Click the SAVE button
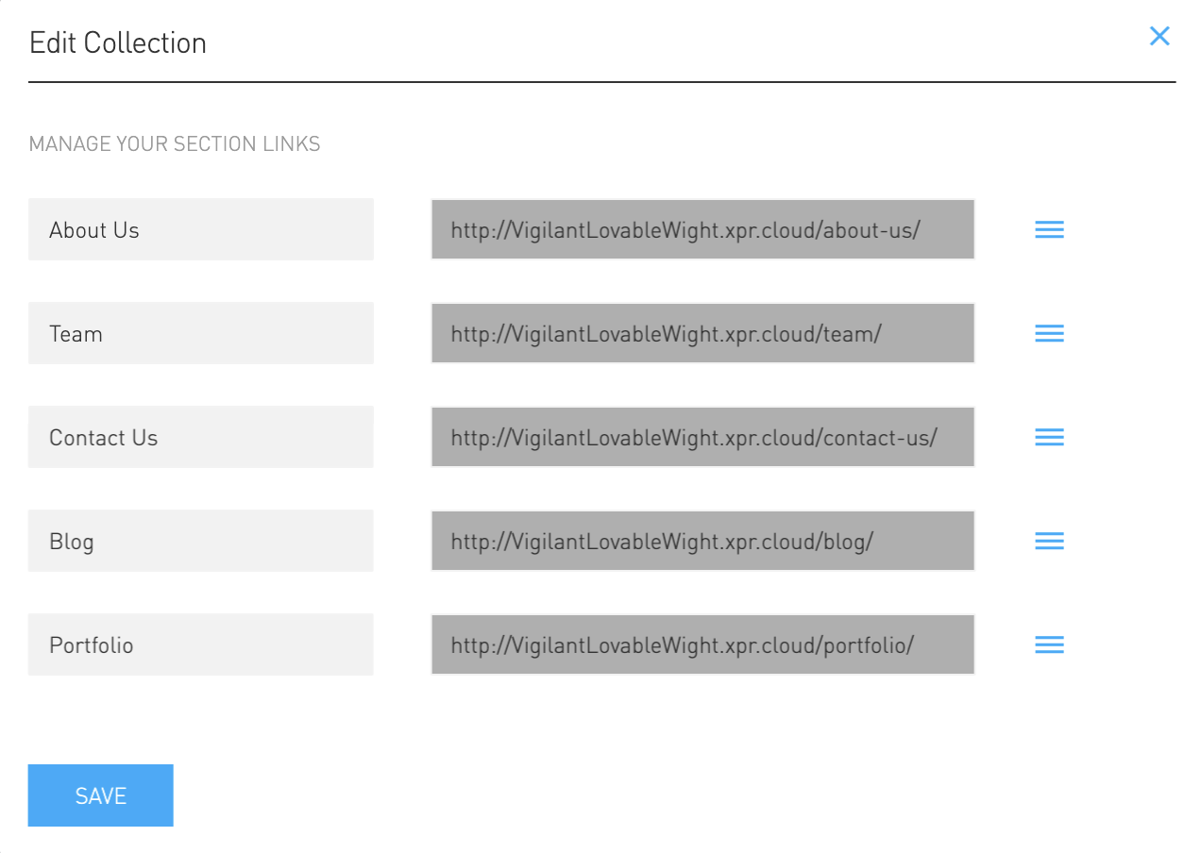 tap(100, 795)
